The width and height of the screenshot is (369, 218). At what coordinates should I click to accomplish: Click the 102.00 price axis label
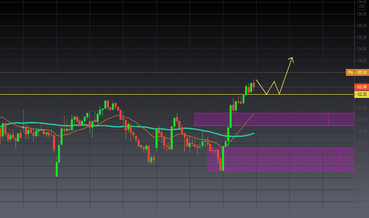click(362, 108)
